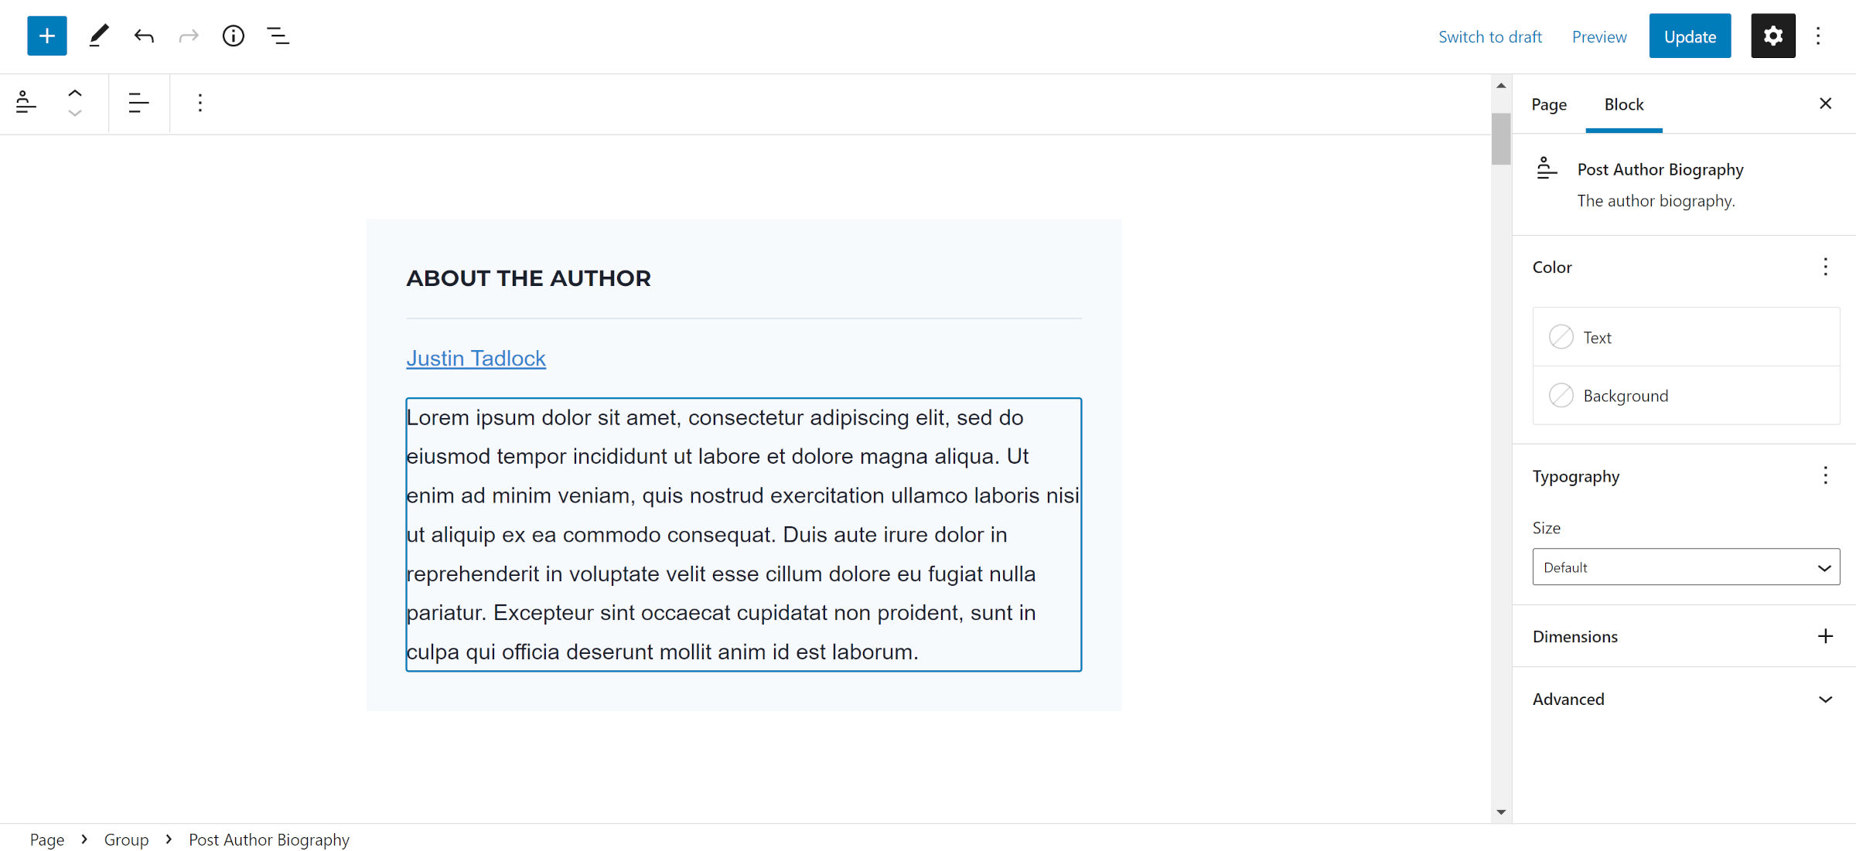The height and width of the screenshot is (851, 1856).
Task: Open block options three-dot menu in toolbar
Action: [200, 103]
